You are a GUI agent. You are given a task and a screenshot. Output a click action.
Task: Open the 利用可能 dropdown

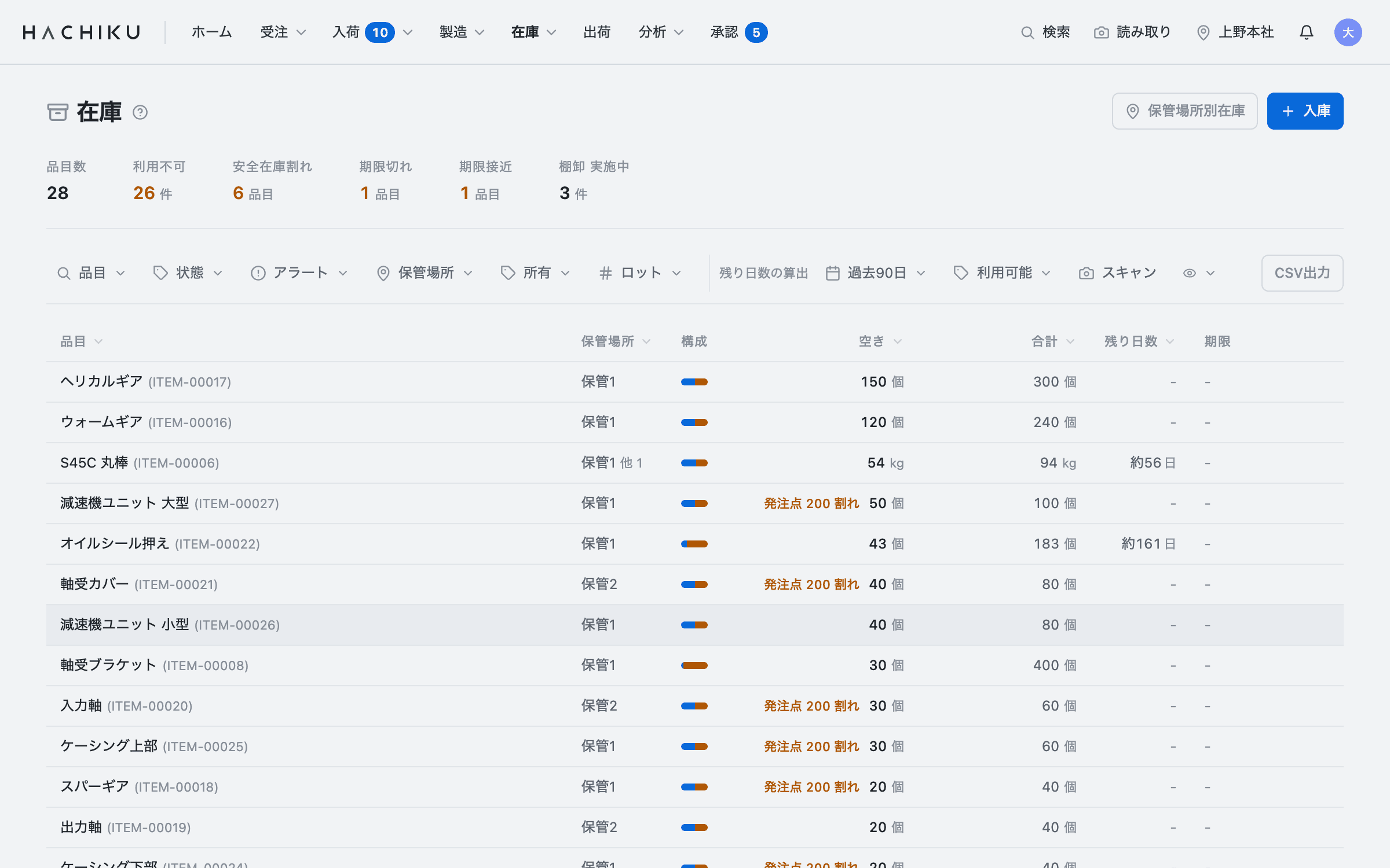(x=1002, y=273)
